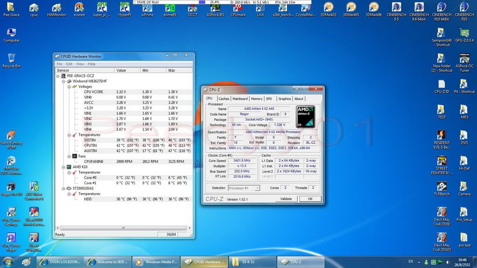The width and height of the screenshot is (477, 268).
Task: Open the 3DMark05 desktop shortcut
Action: coord(351,10)
